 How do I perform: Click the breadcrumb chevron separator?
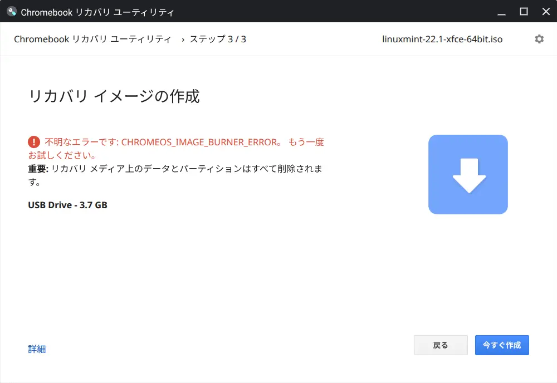pyautogui.click(x=183, y=40)
